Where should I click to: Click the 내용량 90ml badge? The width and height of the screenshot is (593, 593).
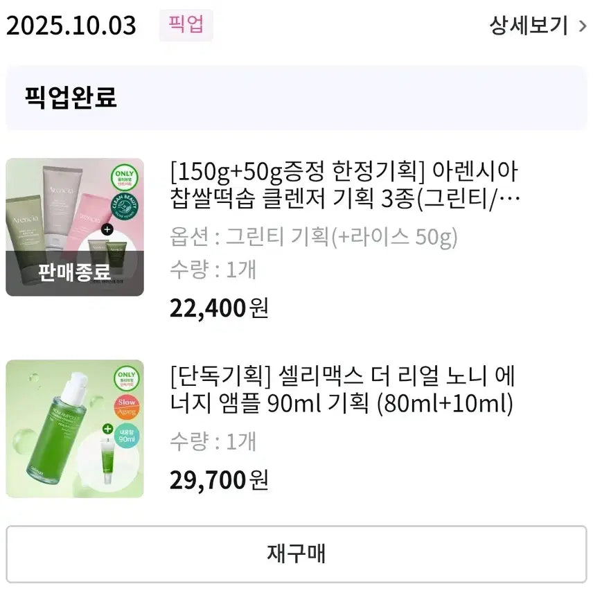click(127, 437)
